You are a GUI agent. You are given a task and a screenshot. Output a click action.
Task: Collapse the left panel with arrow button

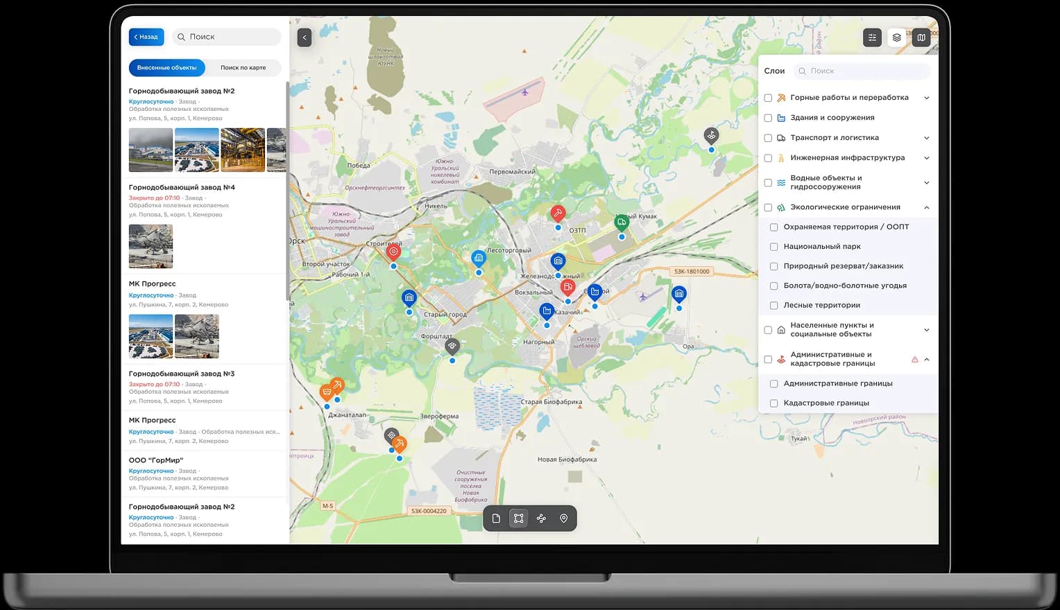pos(304,37)
